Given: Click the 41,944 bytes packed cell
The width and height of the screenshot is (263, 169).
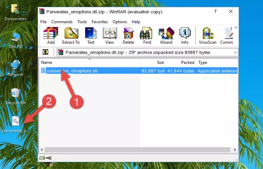Looking at the screenshot, I should [x=181, y=71].
